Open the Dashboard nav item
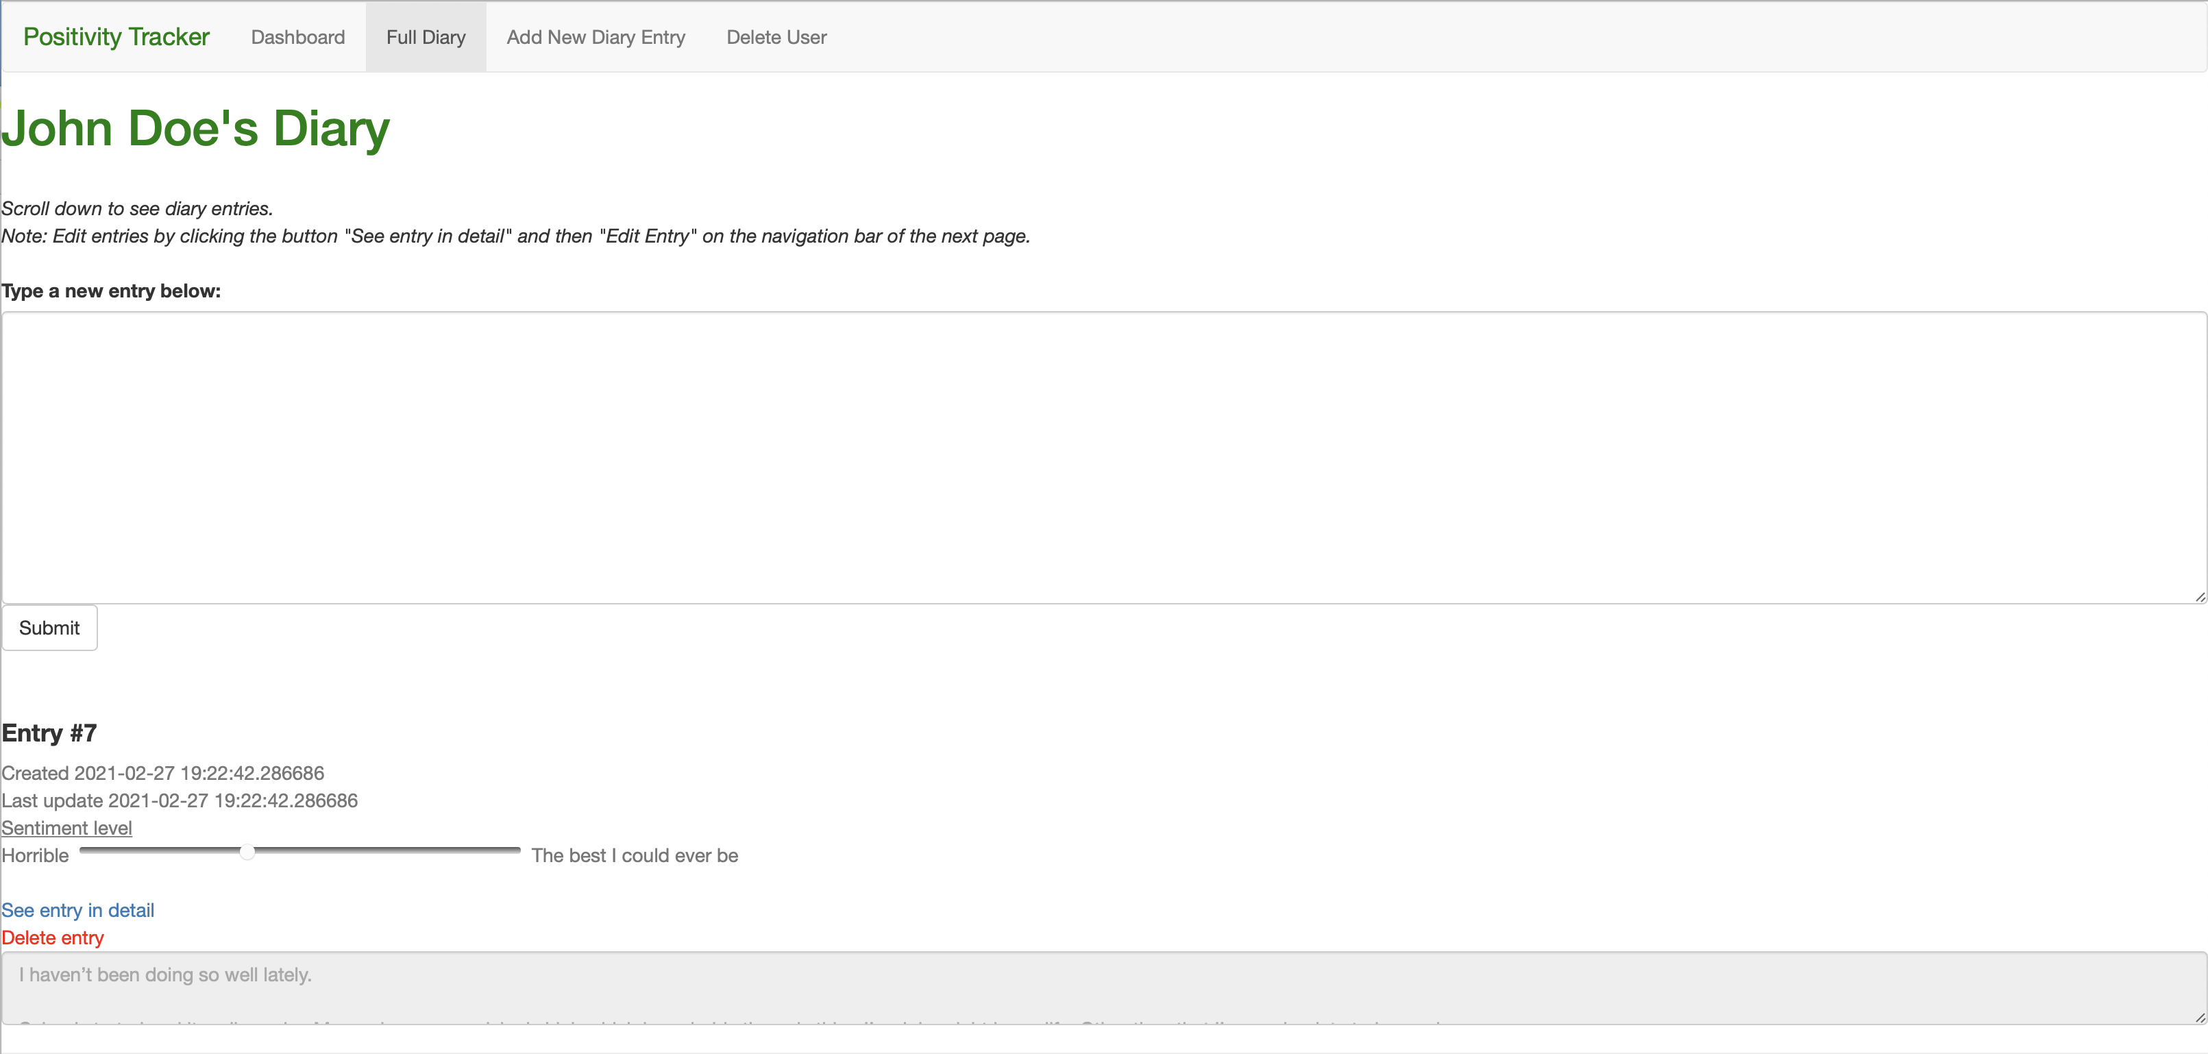The image size is (2208, 1054). coord(297,37)
